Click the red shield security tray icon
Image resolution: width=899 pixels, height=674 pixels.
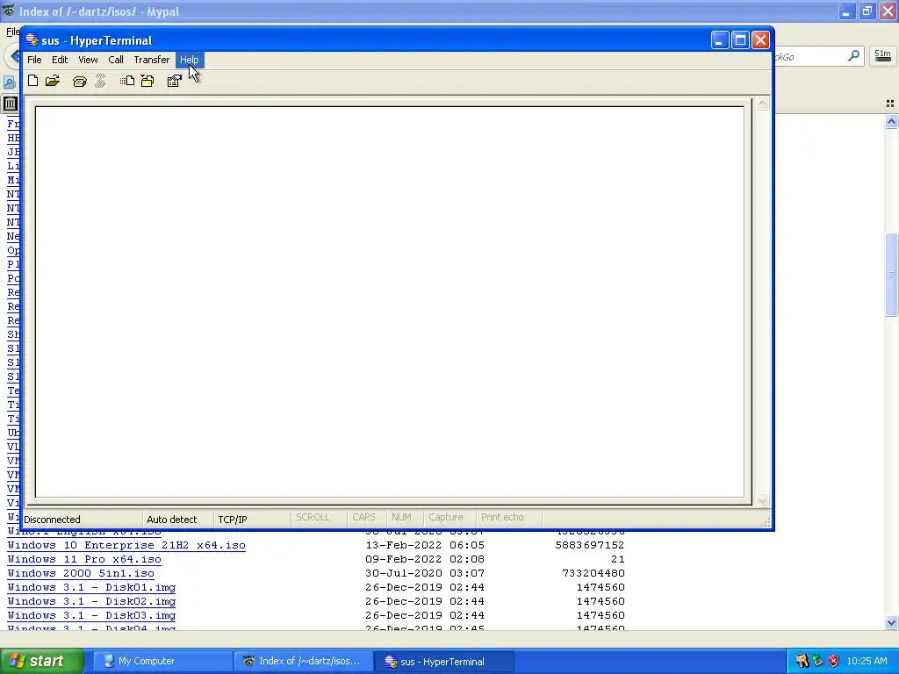834,661
